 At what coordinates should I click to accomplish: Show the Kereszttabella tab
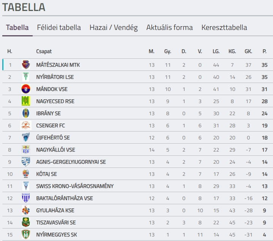224,28
